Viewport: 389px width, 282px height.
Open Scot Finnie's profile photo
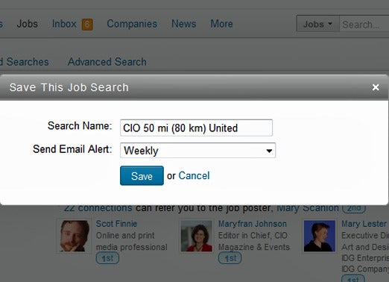pyautogui.click(x=74, y=236)
